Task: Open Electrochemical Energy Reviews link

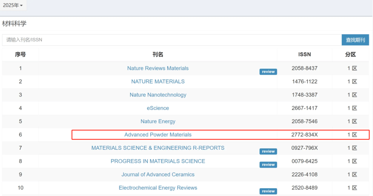Action: point(158,188)
